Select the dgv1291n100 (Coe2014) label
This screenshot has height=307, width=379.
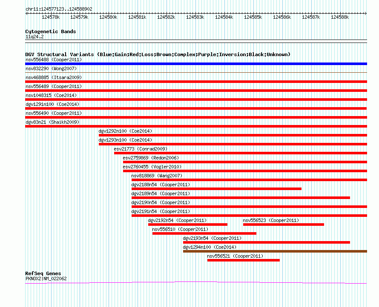point(52,104)
